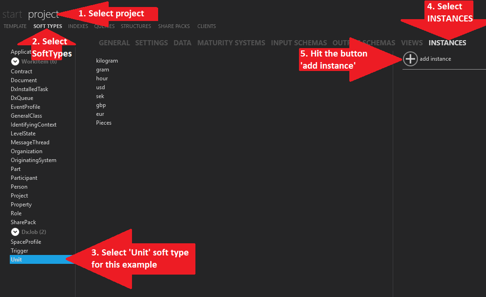Open the GENERAL tab
The image size is (486, 297).
coord(114,43)
